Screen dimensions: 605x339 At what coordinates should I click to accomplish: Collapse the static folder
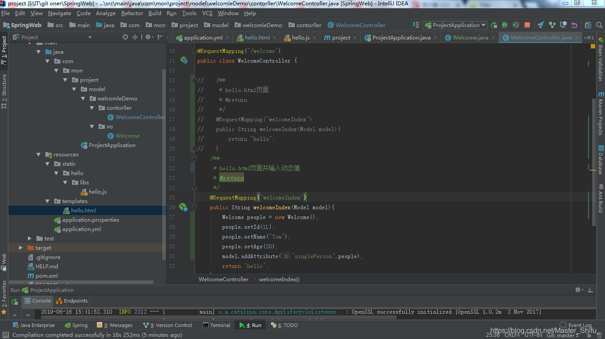tap(48, 164)
